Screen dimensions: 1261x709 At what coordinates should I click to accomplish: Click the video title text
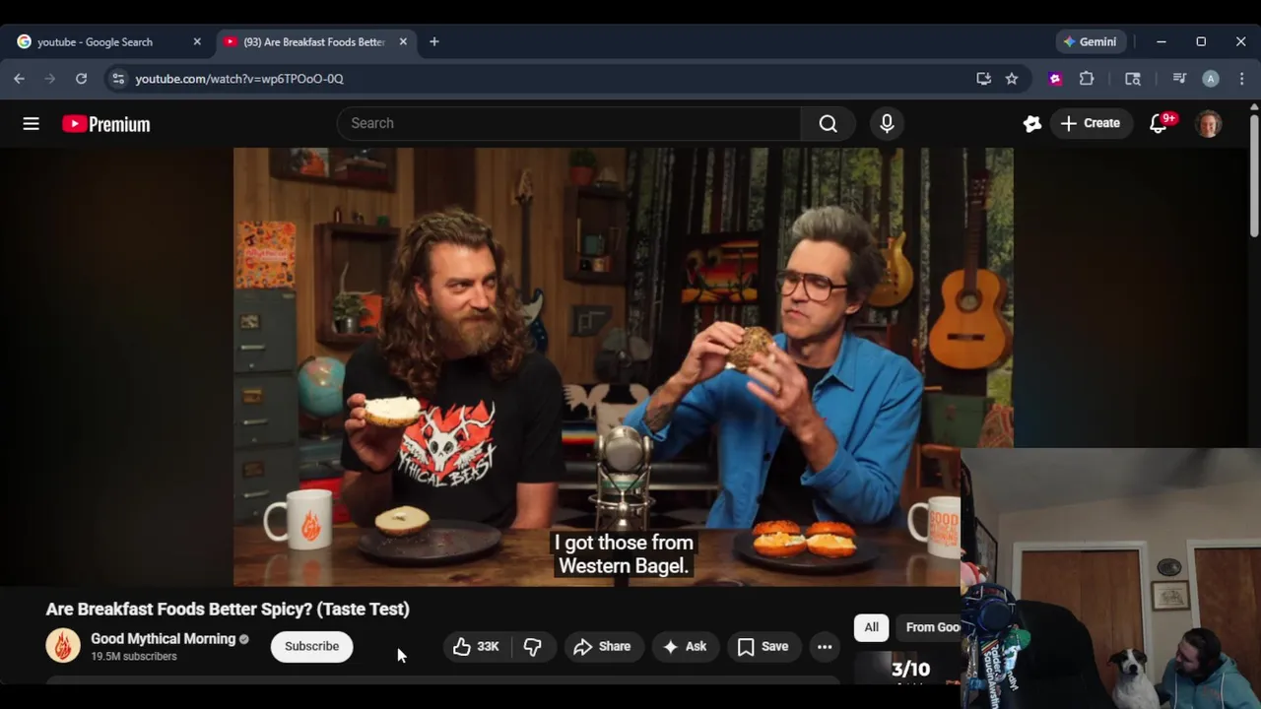click(x=228, y=609)
